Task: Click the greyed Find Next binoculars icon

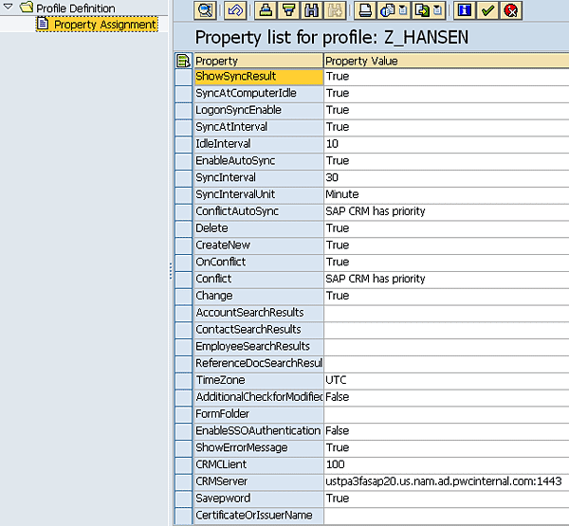Action: click(335, 10)
